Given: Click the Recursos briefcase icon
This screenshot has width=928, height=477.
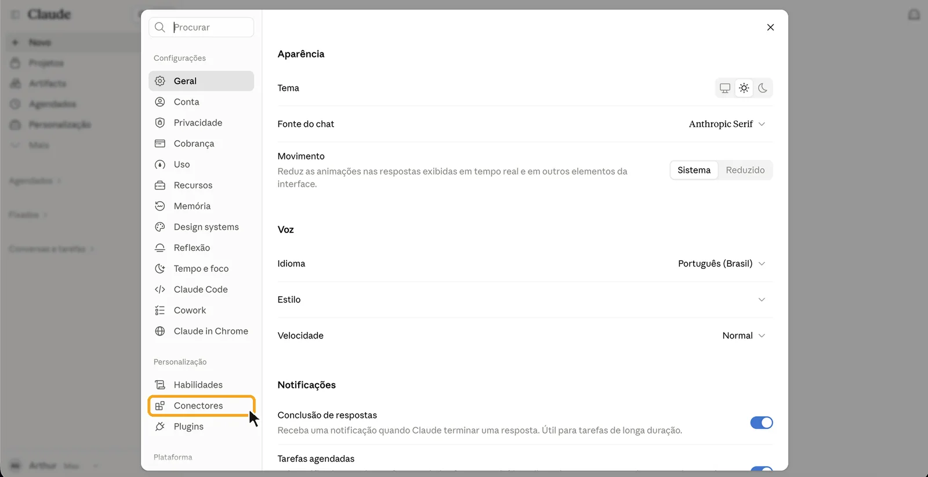Looking at the screenshot, I should point(160,185).
